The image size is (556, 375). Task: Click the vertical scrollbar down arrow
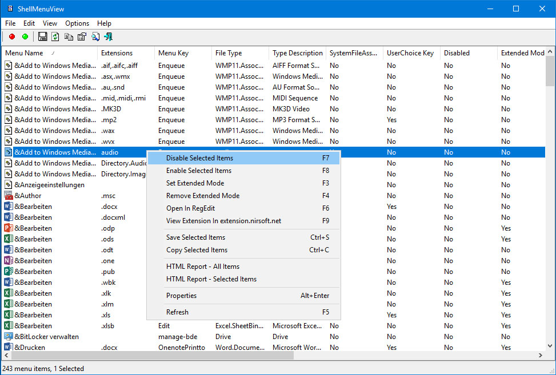550,346
